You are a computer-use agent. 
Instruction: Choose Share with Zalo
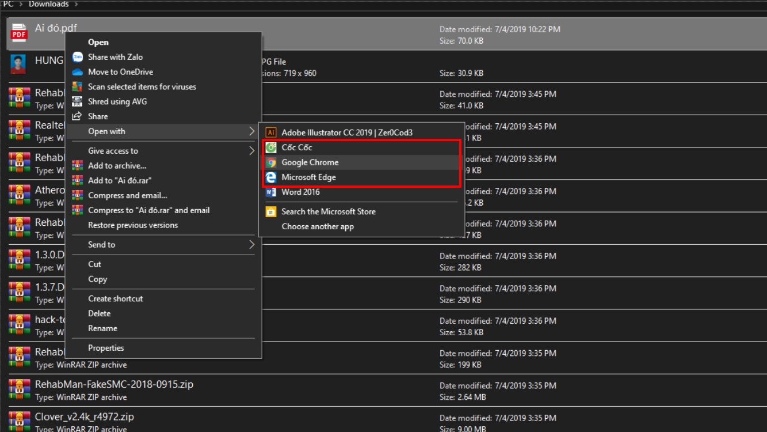click(163, 57)
